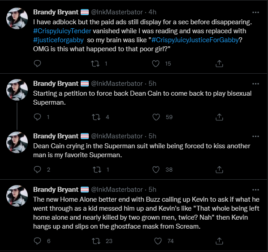268x252 pixels.
Task: Reply to the adblock paid ads tweet
Action: pos(37,63)
